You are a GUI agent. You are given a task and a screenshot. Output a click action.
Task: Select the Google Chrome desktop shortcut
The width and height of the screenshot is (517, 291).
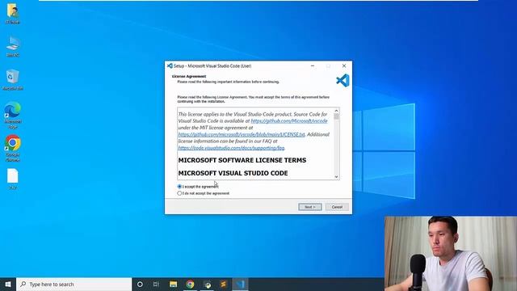pos(13,148)
